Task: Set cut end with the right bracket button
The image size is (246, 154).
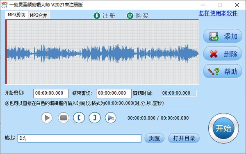Action: click(x=95, y=118)
